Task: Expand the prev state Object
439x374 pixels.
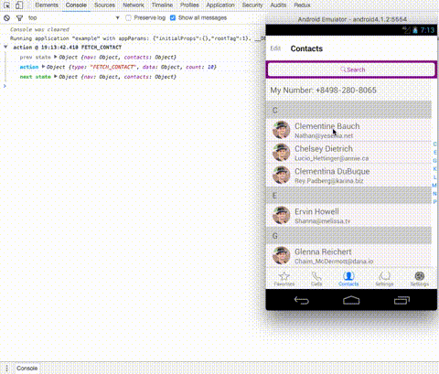Action: pos(56,57)
